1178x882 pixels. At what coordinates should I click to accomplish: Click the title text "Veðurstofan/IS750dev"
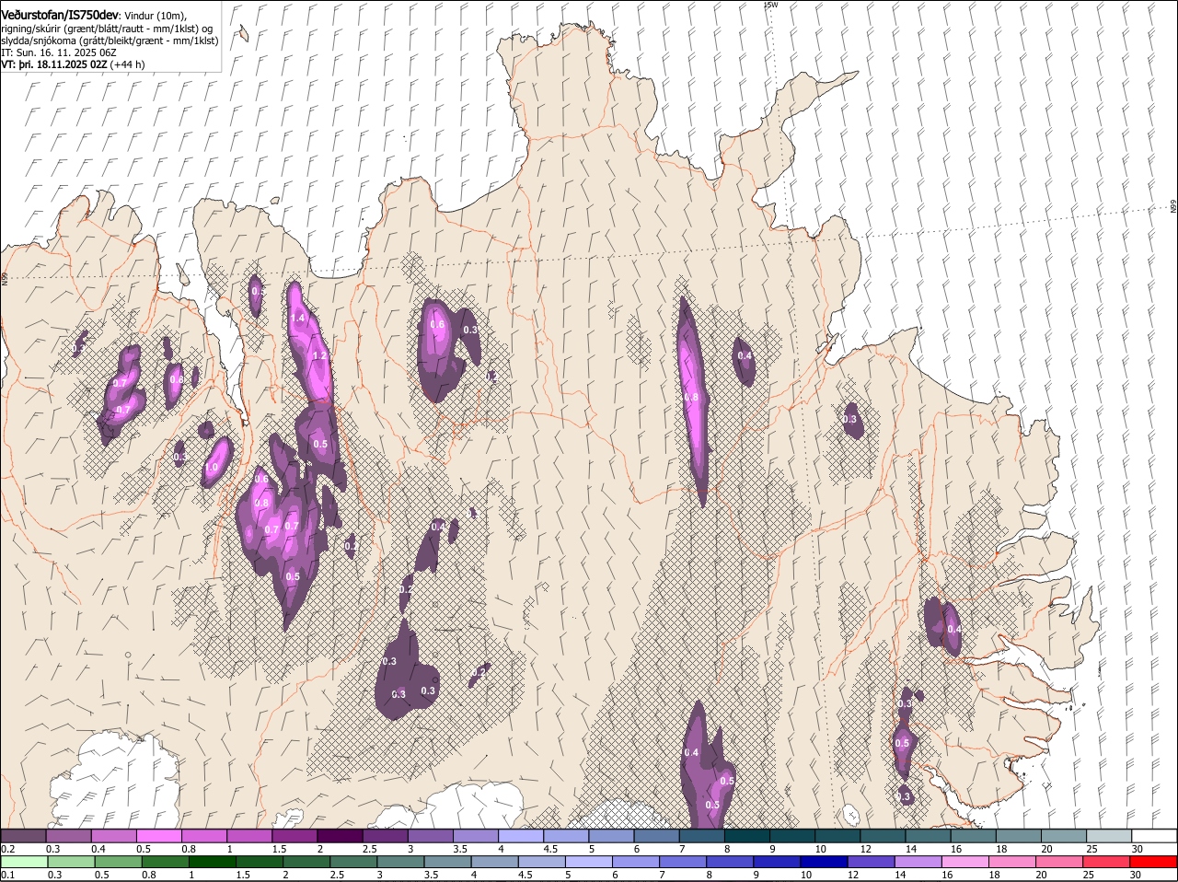pyautogui.click(x=60, y=15)
